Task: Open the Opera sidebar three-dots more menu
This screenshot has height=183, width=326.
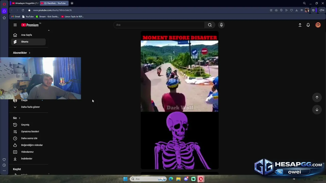Action: click(4, 171)
